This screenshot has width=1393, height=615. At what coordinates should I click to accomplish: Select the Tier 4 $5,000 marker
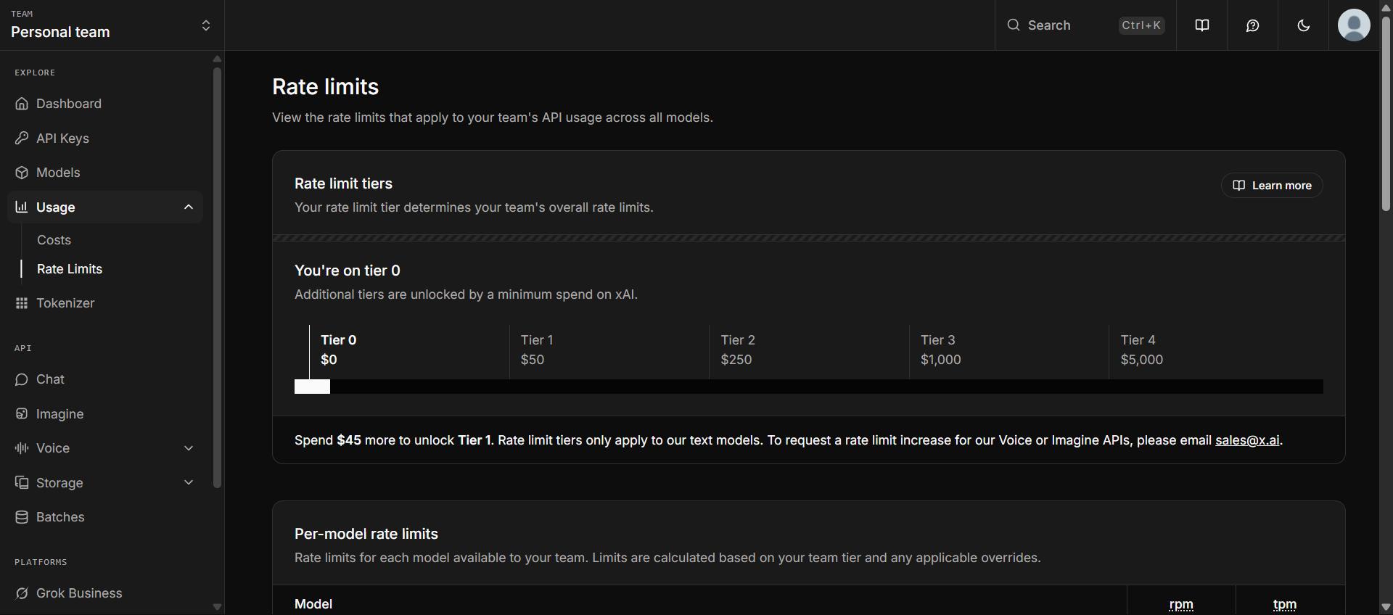tap(1142, 350)
